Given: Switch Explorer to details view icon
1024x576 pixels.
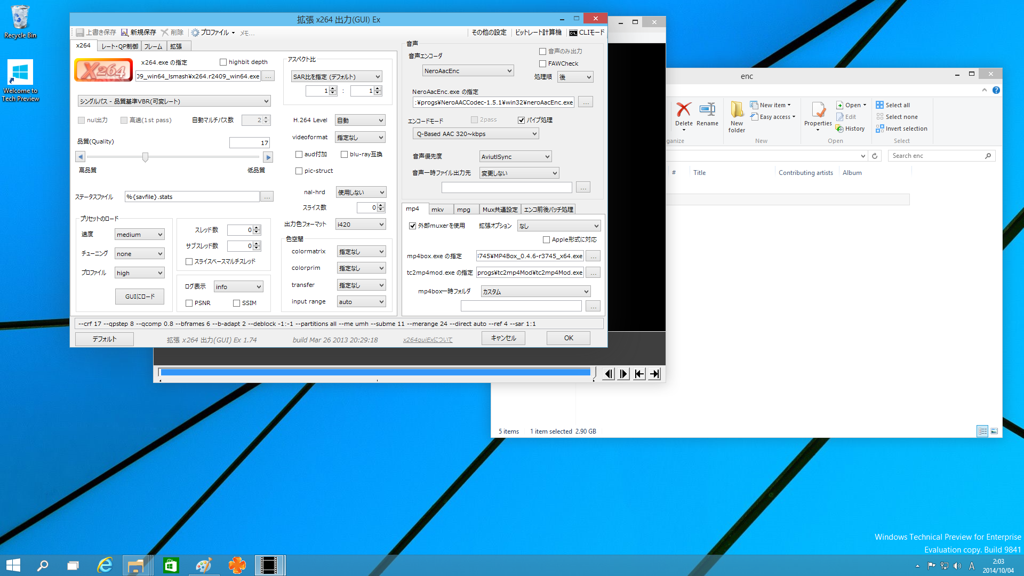Looking at the screenshot, I should tap(982, 431).
